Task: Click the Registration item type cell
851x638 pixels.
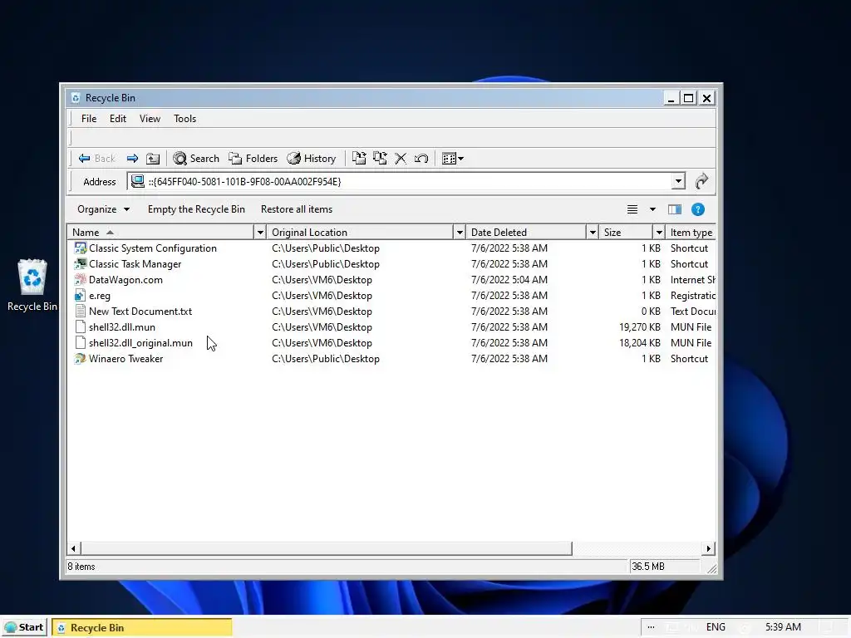Action: [x=692, y=296]
